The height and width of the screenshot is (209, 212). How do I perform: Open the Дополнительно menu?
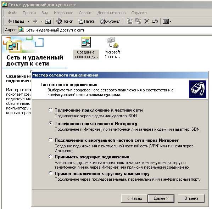(112, 13)
